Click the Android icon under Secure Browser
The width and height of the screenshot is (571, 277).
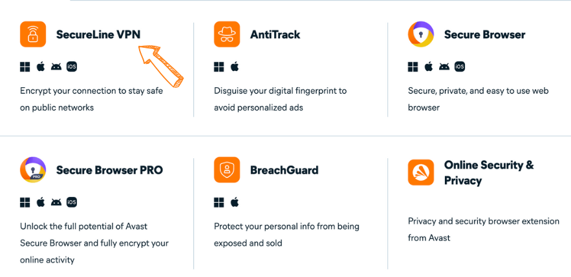click(x=444, y=67)
